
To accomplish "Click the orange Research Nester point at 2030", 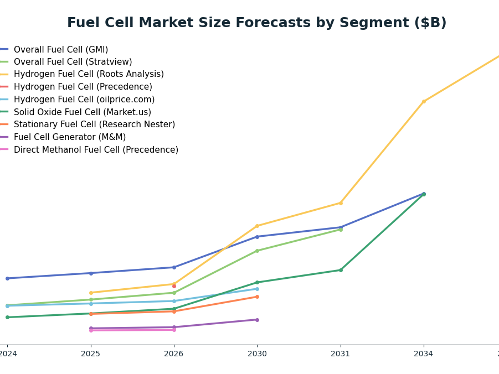I will (257, 297).
